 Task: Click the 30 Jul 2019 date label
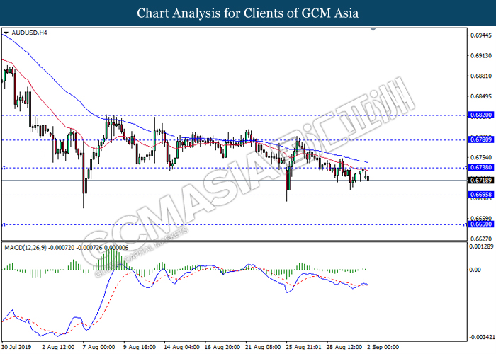[16, 347]
